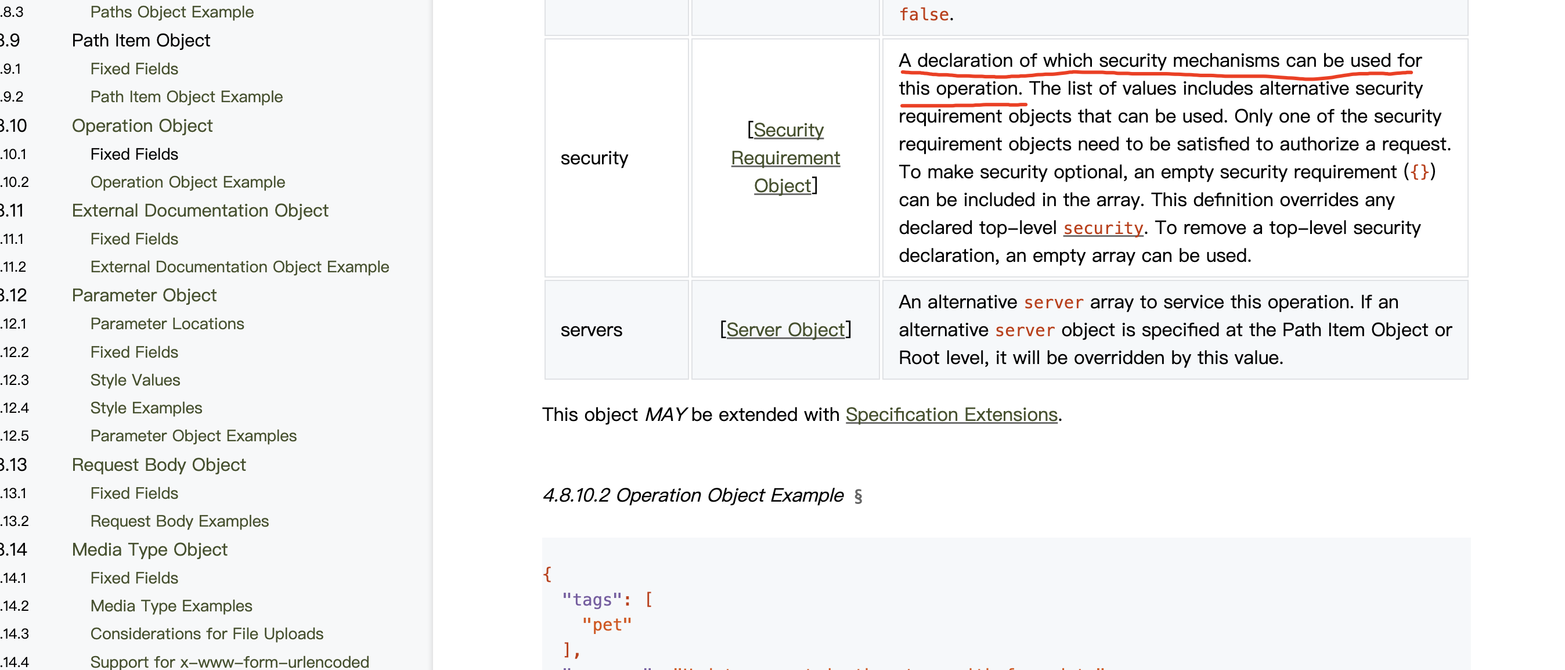Click the "pet" string in code example

click(607, 625)
